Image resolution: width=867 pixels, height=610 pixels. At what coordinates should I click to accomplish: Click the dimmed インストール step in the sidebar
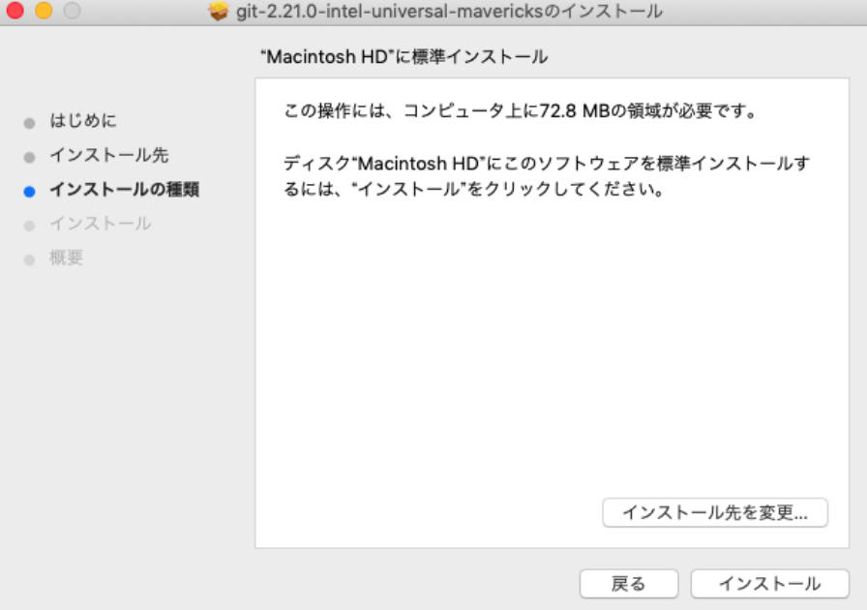(100, 224)
